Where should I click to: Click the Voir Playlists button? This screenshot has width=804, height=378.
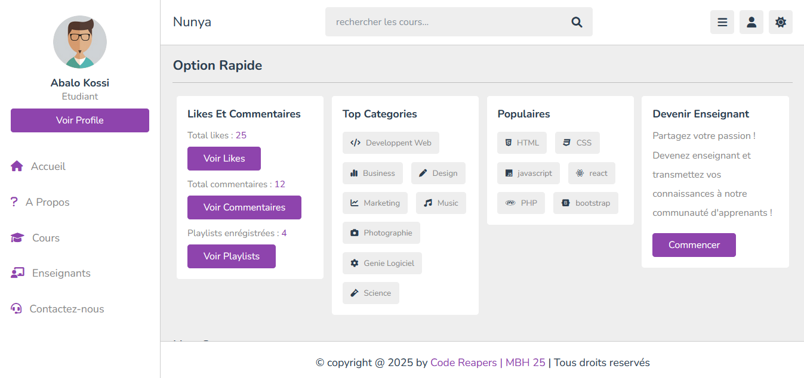[231, 256]
